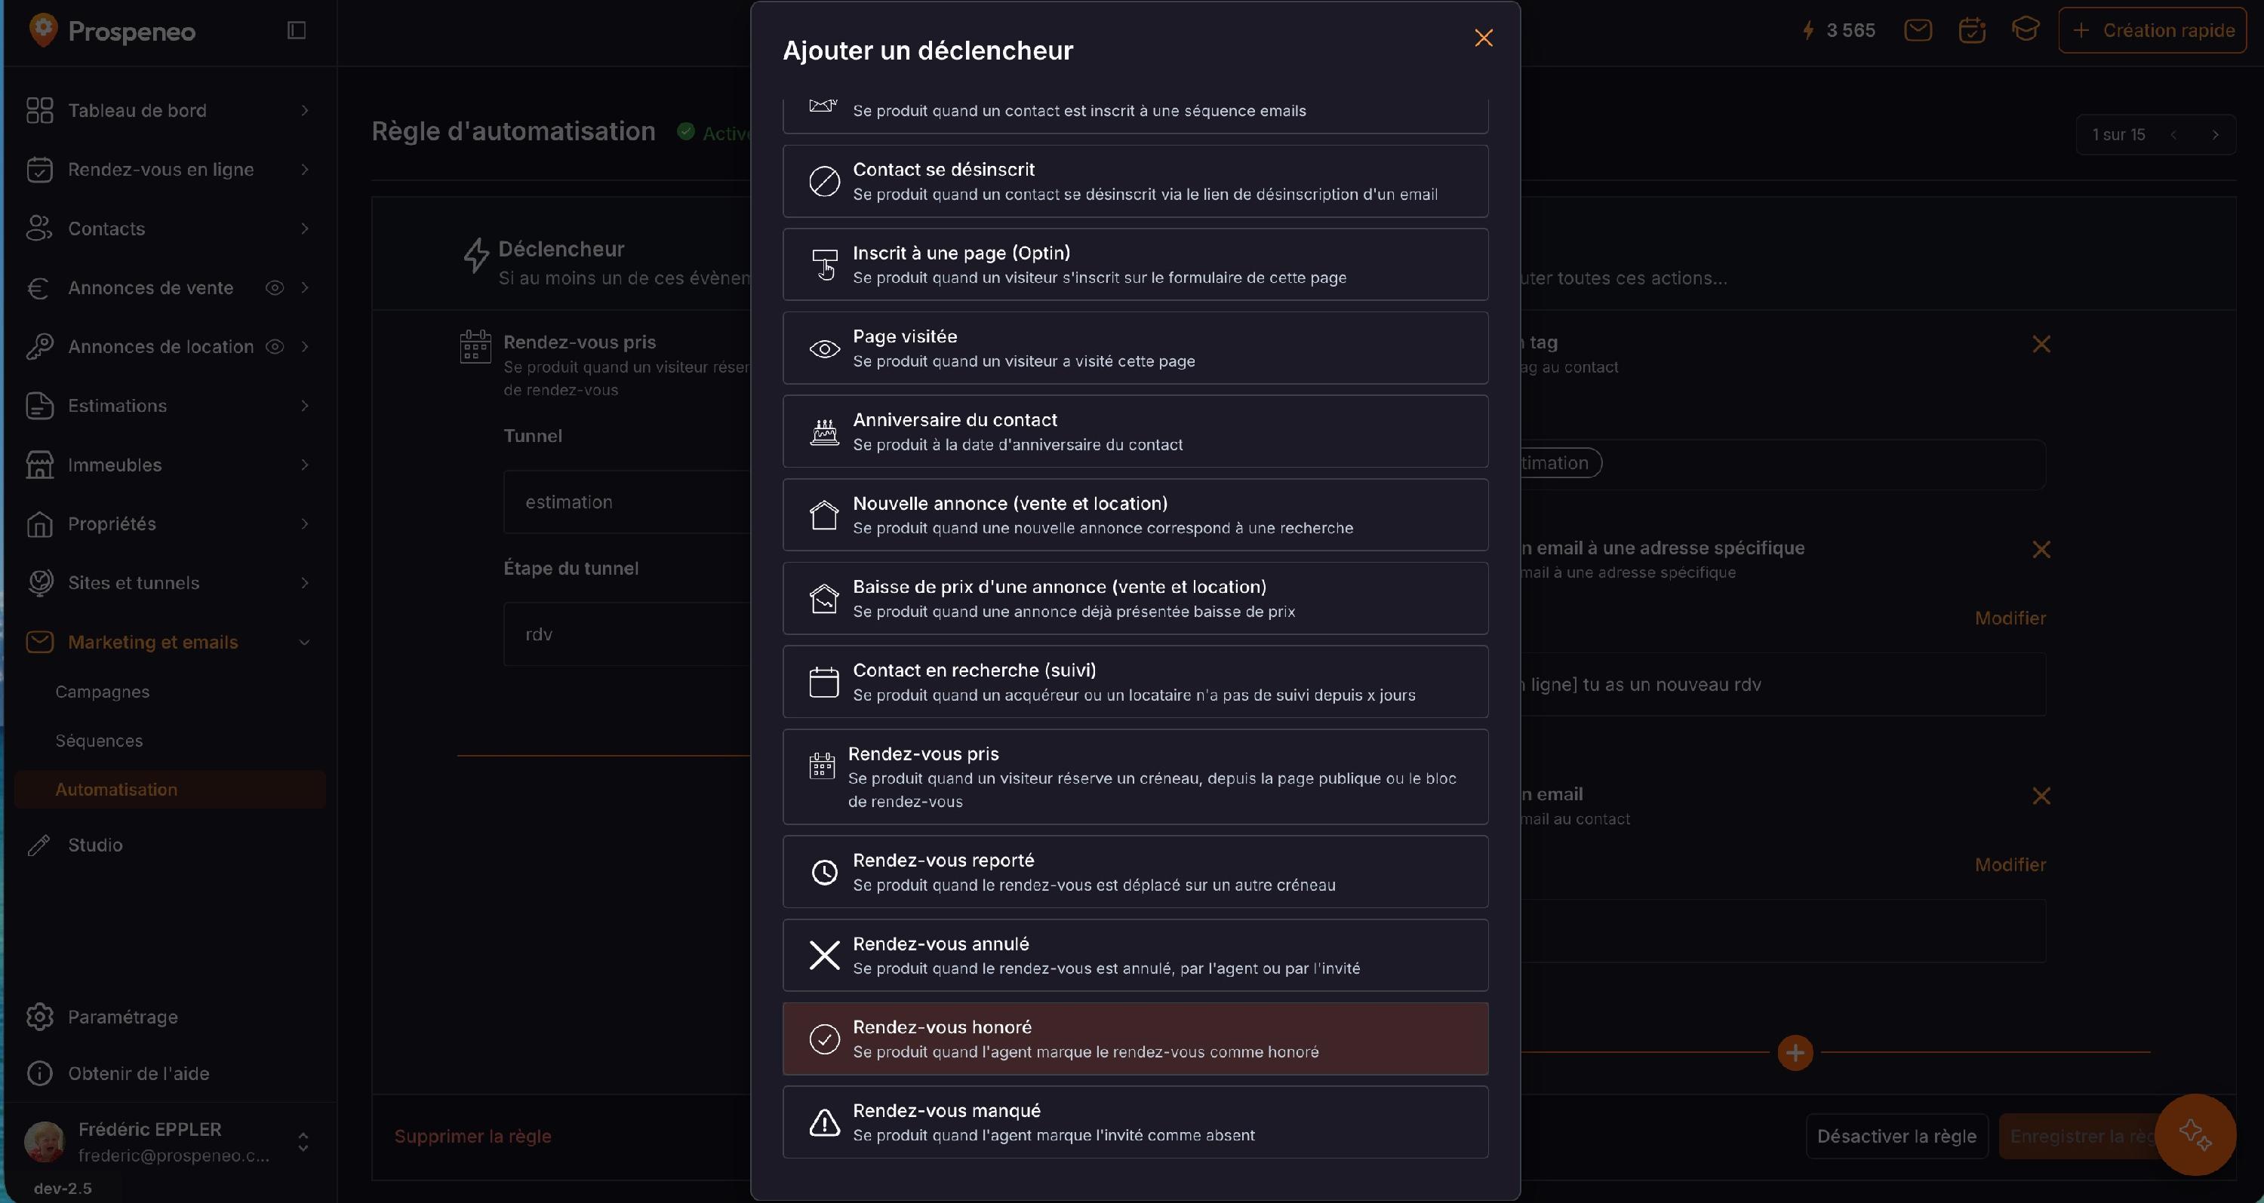Click the Déclencheur lightning icon
Screen dimensions: 2264x1203
476,256
